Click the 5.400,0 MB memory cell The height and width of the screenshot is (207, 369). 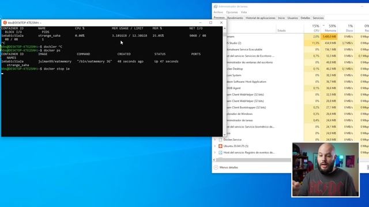coord(329,37)
